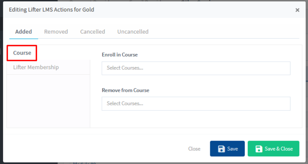Click the dialog title text
Image resolution: width=308 pixels, height=164 pixels.
click(x=51, y=9)
